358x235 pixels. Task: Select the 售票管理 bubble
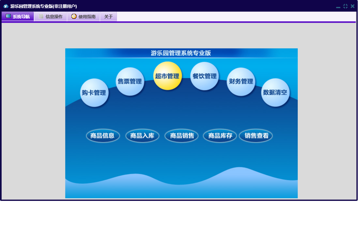(130, 81)
